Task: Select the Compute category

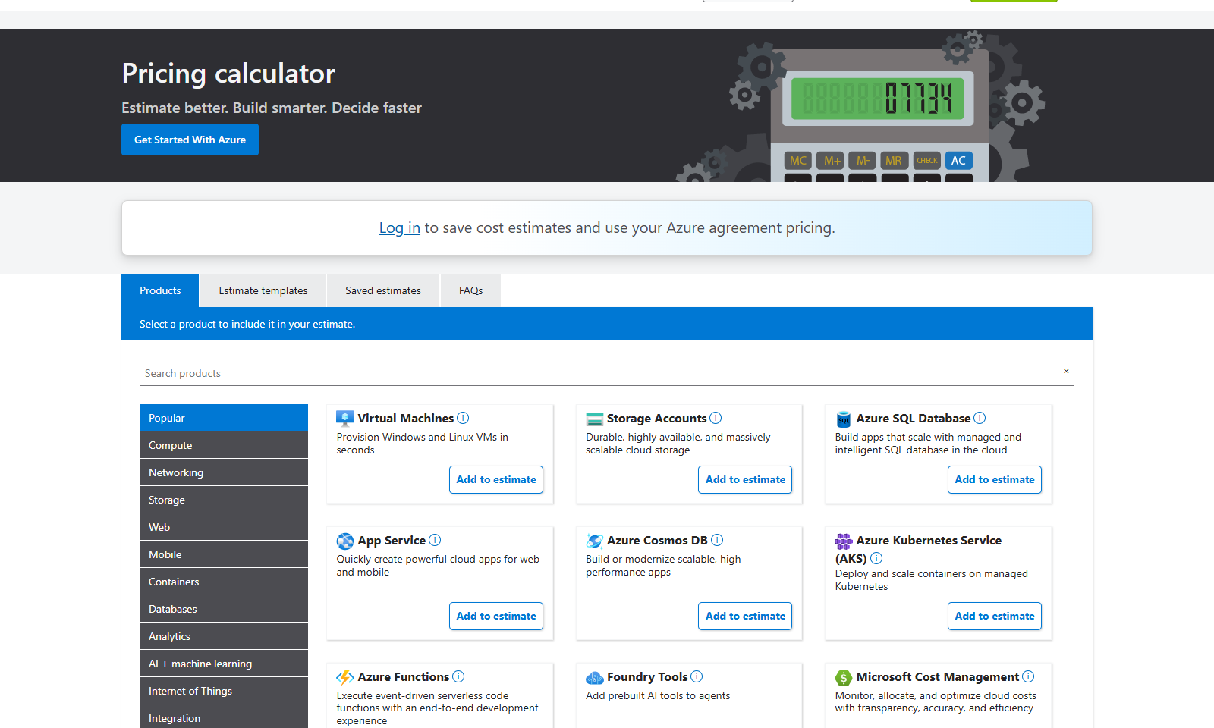Action: 224,445
